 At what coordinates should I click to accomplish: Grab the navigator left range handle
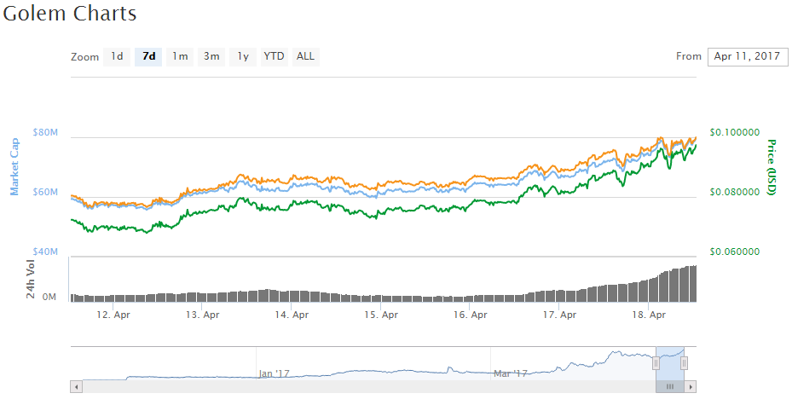(x=656, y=363)
